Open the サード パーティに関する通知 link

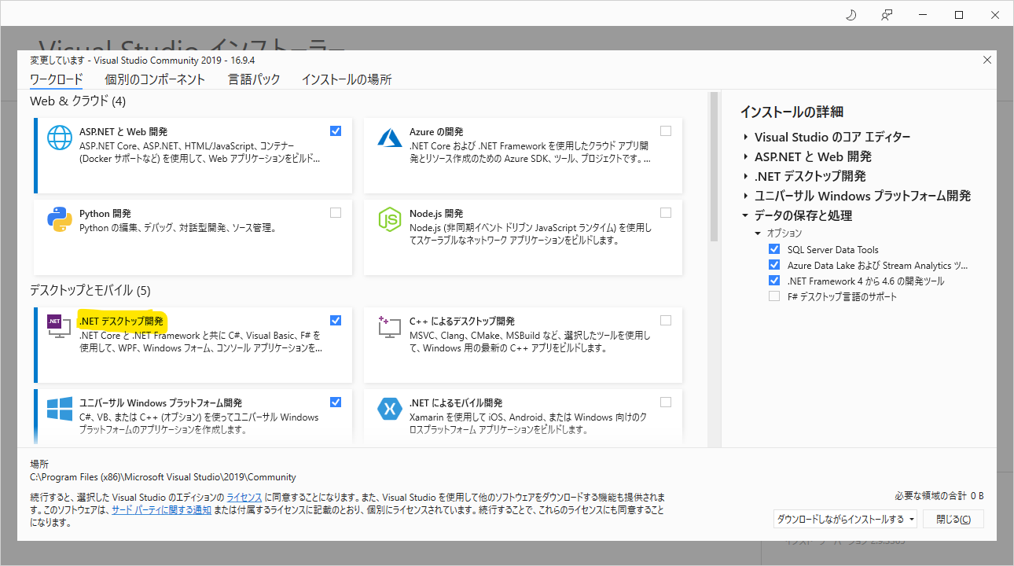(161, 510)
